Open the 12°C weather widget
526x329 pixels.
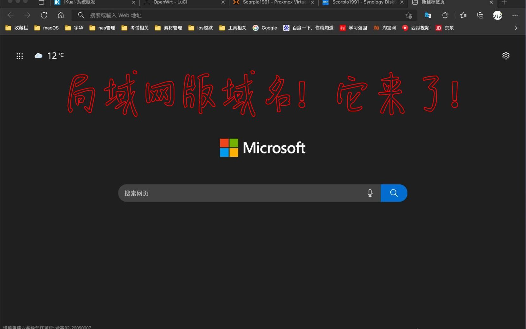(49, 56)
